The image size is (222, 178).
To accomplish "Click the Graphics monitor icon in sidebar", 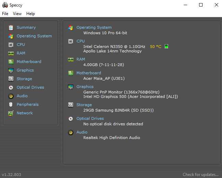I will point(11,71).
